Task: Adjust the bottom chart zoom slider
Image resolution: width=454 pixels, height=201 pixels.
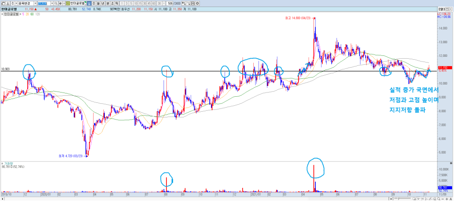Action: [x=399, y=199]
